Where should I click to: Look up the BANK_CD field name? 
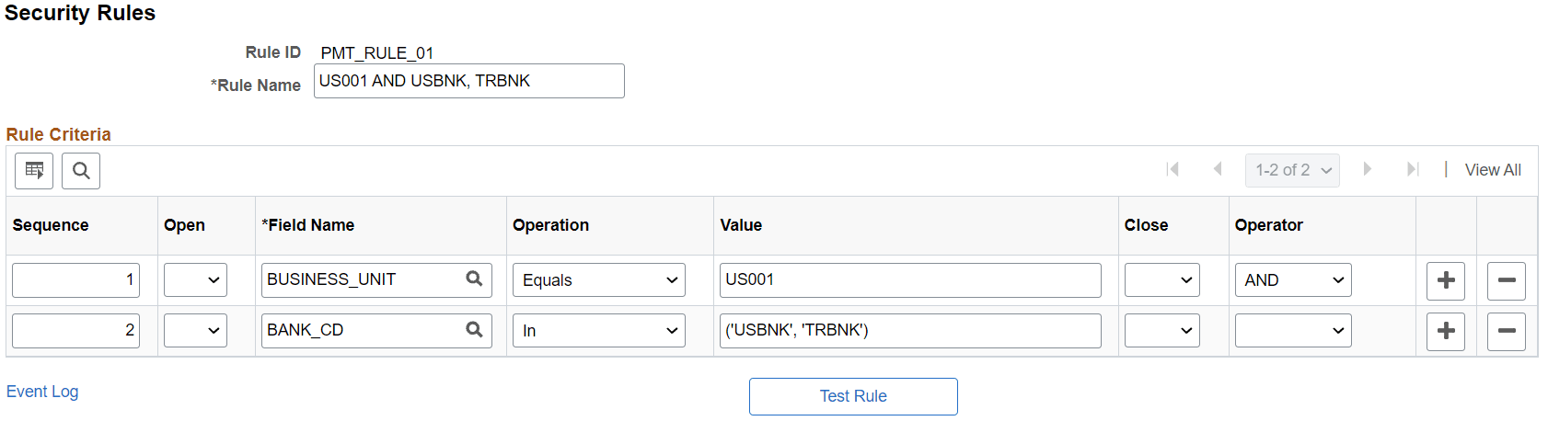tap(474, 330)
